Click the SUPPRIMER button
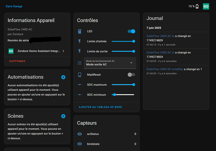This screenshot has width=216, height=151. tap(17, 61)
